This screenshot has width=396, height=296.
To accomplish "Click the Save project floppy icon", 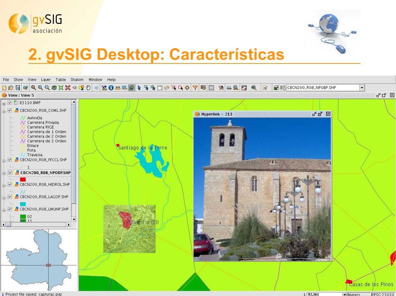I will [18, 88].
